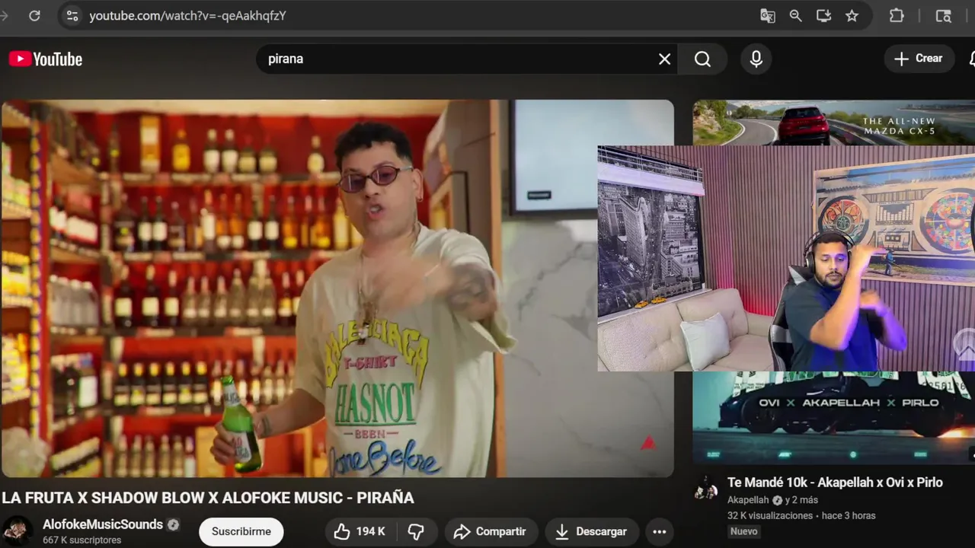
Task: Start voice search with microphone icon
Action: click(x=756, y=59)
